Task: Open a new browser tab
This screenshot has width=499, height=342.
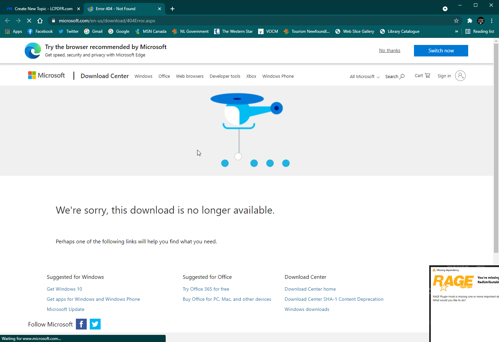Action: click(x=172, y=9)
